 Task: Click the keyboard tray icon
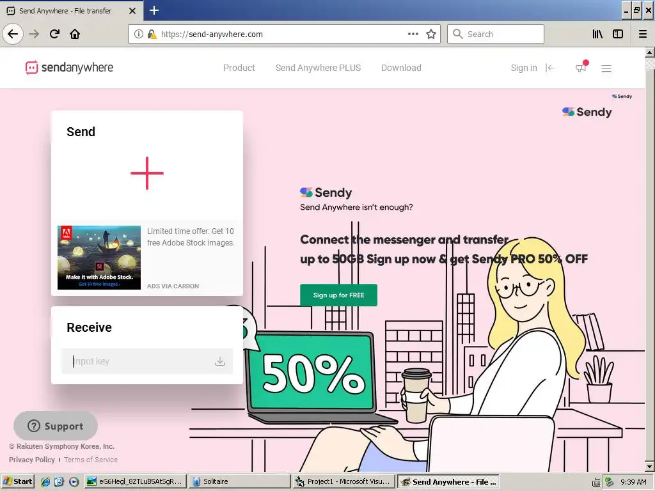pyautogui.click(x=597, y=482)
